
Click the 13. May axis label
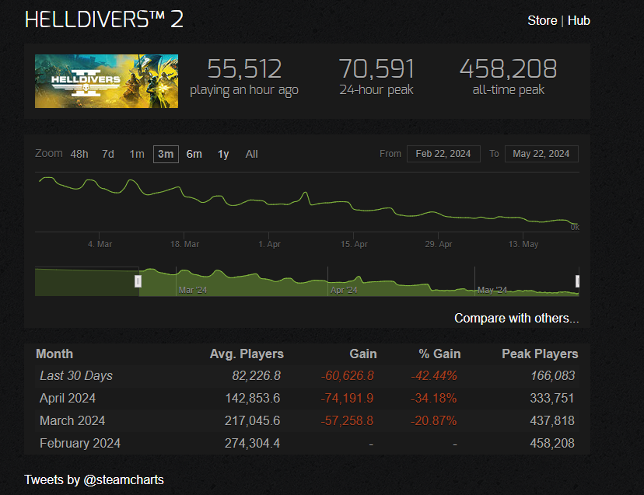pos(523,244)
